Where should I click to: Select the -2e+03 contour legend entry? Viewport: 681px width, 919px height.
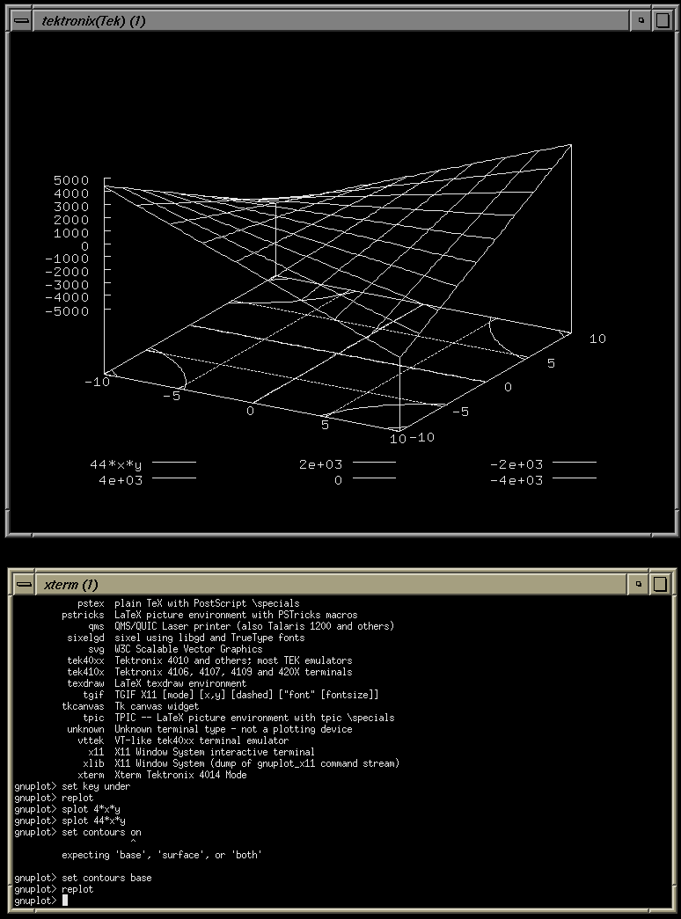(516, 463)
